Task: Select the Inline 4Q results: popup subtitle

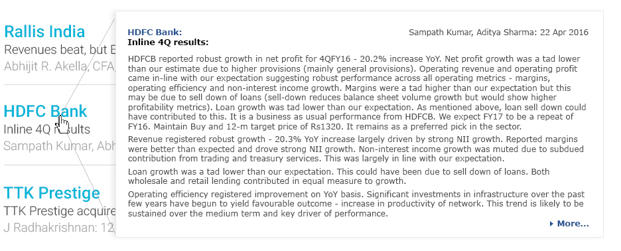Action: 168,42
